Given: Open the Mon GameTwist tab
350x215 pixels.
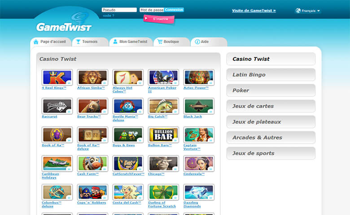Looking at the screenshot, I should tap(131, 42).
